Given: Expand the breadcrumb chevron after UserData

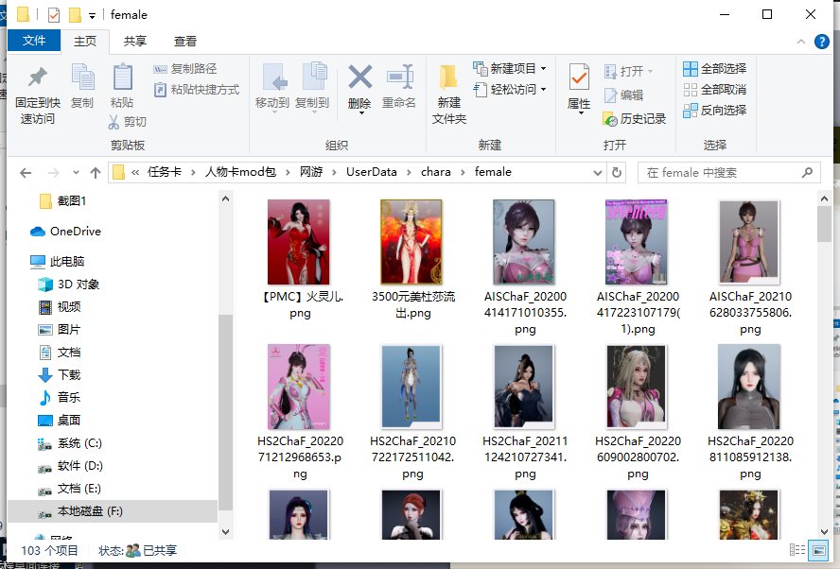Looking at the screenshot, I should [x=409, y=172].
